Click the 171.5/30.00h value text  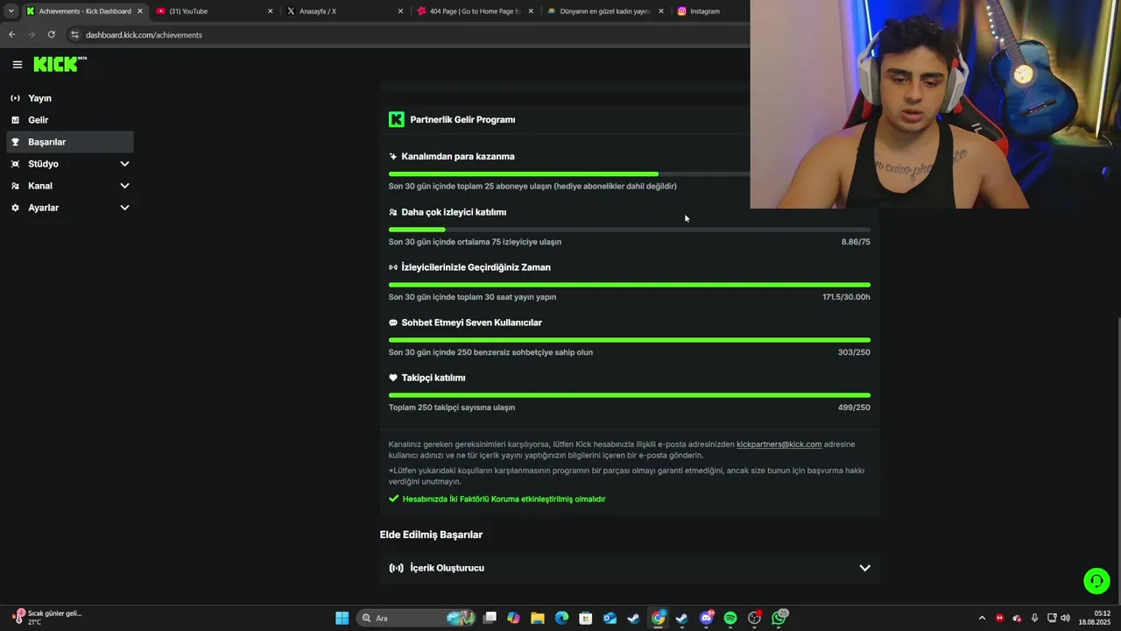pos(846,297)
